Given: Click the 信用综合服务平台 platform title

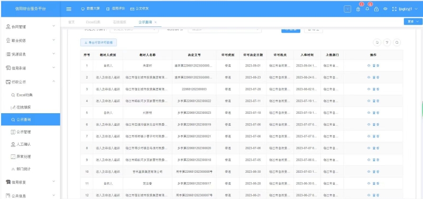Looking at the screenshot, I should [x=31, y=9].
